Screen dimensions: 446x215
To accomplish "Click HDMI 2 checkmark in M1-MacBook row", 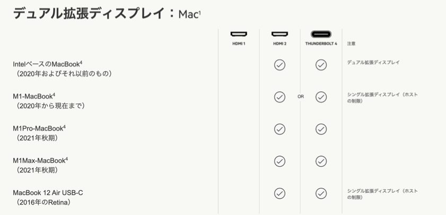I will pyautogui.click(x=279, y=97).
